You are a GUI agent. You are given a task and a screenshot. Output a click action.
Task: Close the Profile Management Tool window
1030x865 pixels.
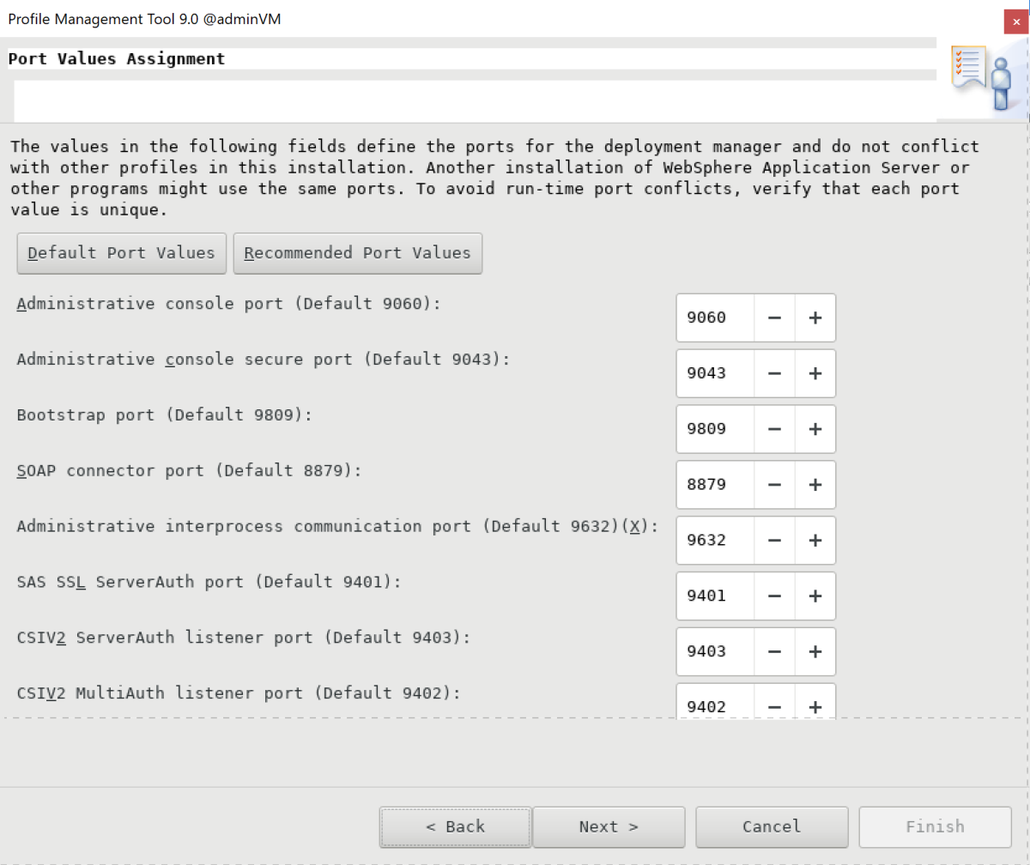point(1016,21)
